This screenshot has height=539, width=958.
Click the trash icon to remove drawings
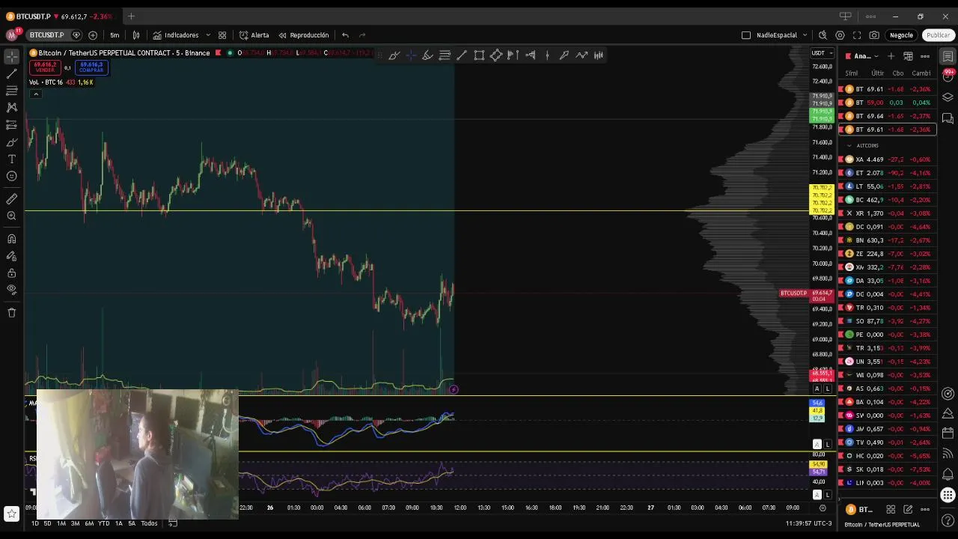tap(11, 312)
